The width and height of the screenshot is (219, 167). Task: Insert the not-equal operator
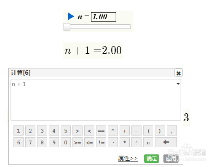101,142
